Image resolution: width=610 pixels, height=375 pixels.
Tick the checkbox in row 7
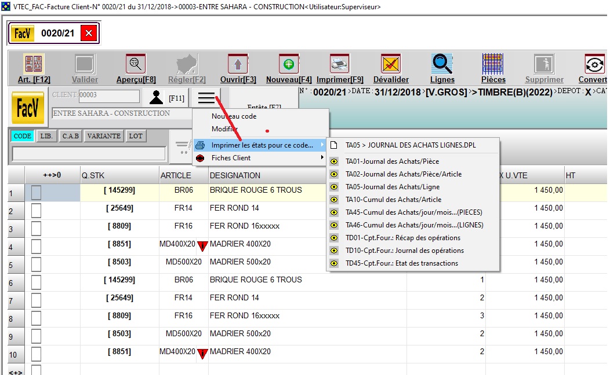[36, 300]
